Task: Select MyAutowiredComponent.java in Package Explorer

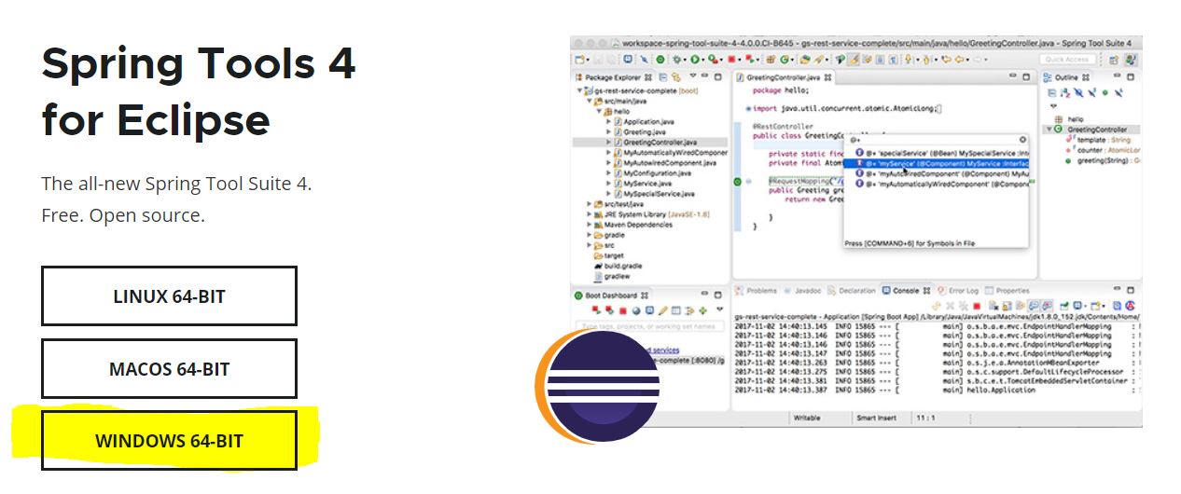Action: (663, 163)
